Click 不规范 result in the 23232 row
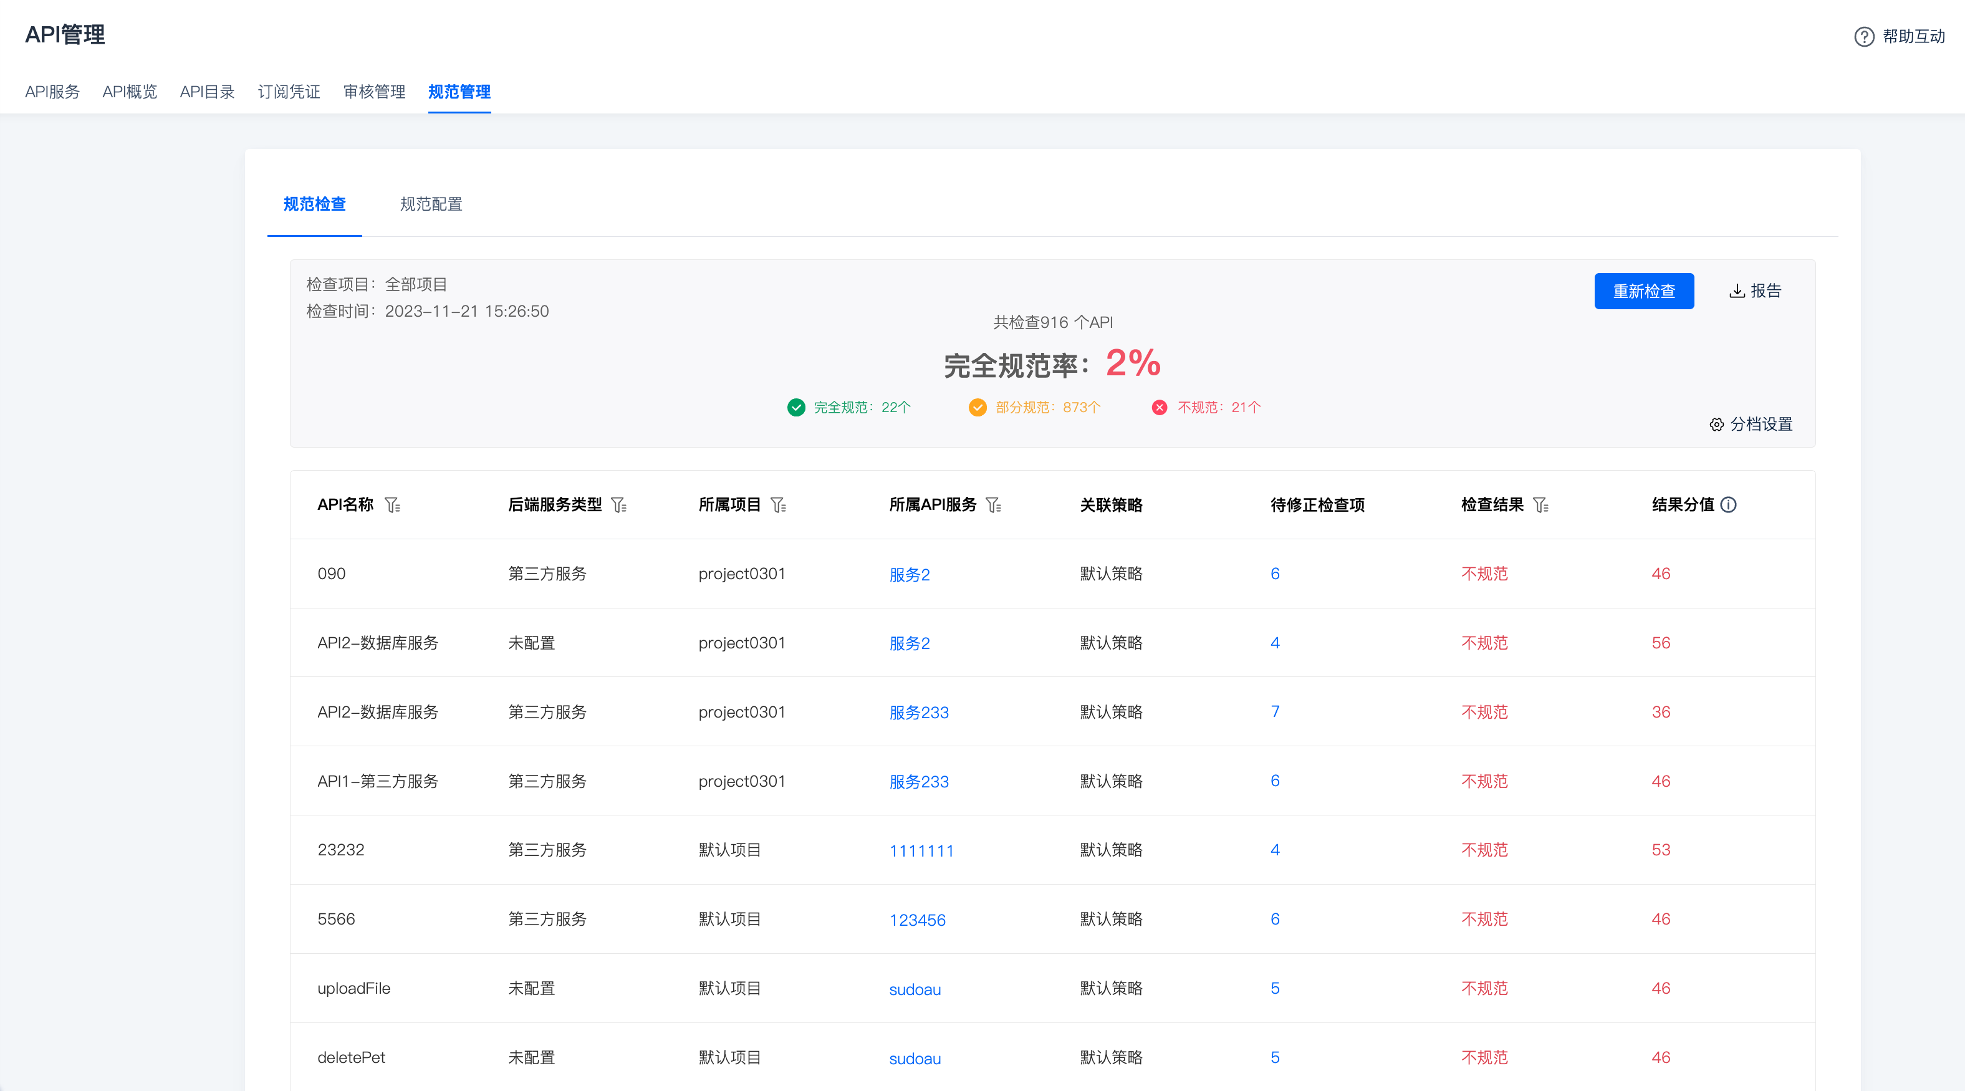The width and height of the screenshot is (1965, 1091). pos(1485,850)
